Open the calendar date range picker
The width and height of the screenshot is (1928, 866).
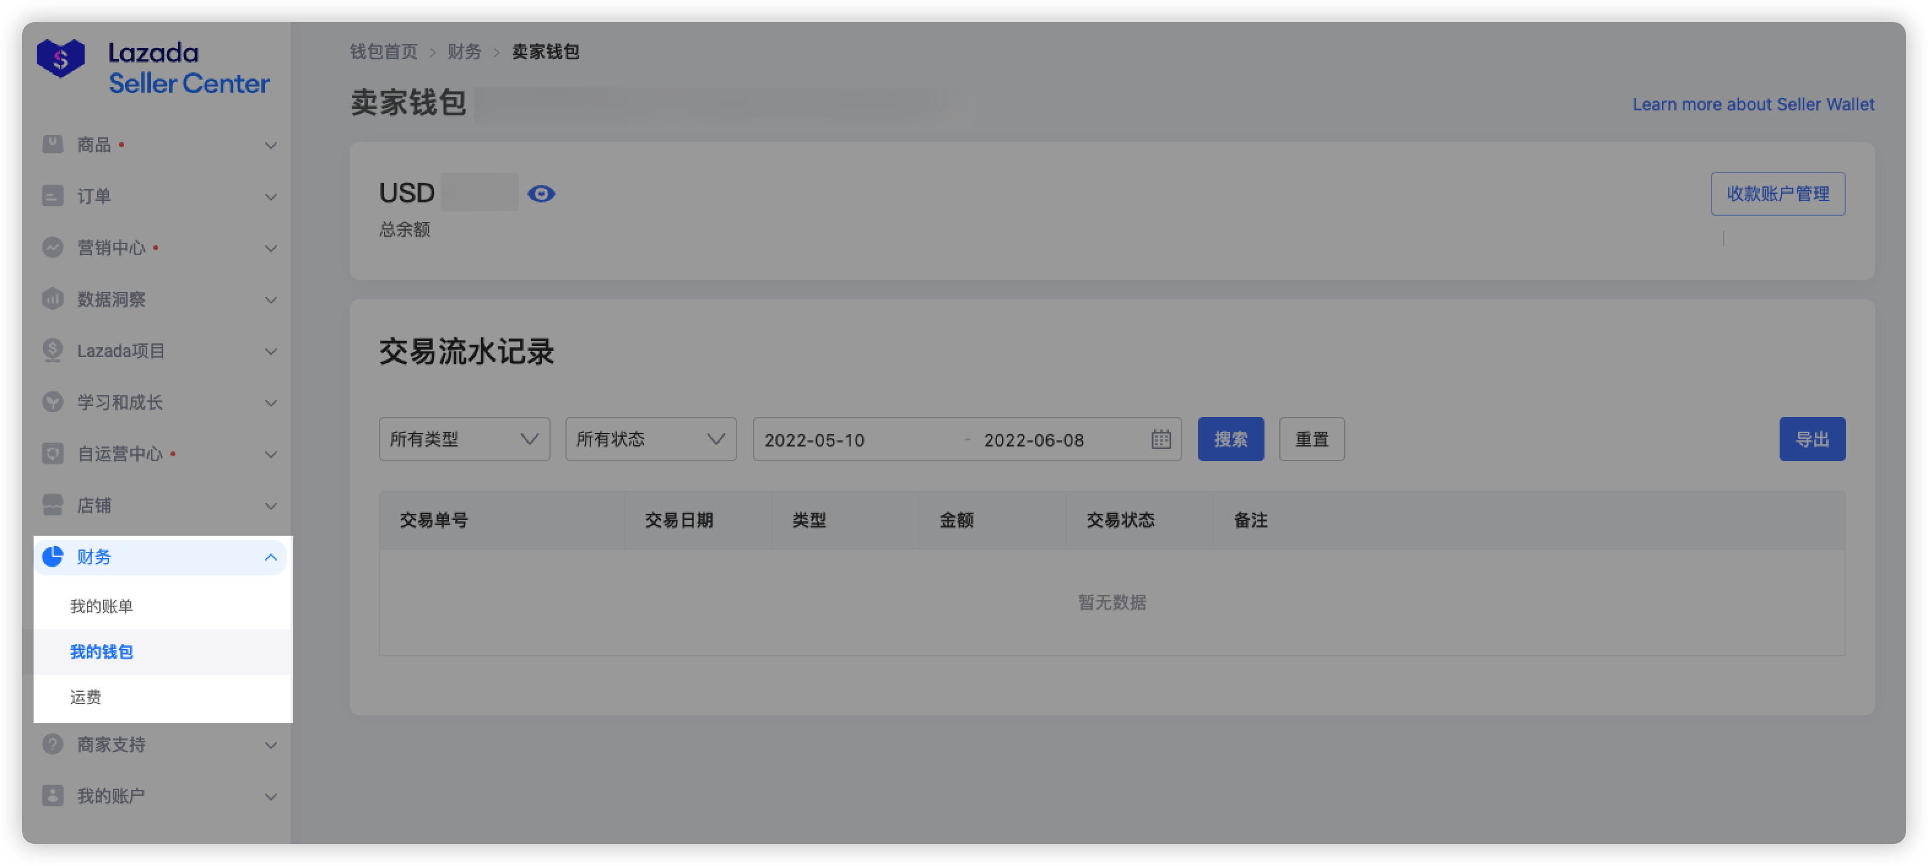pos(1161,439)
